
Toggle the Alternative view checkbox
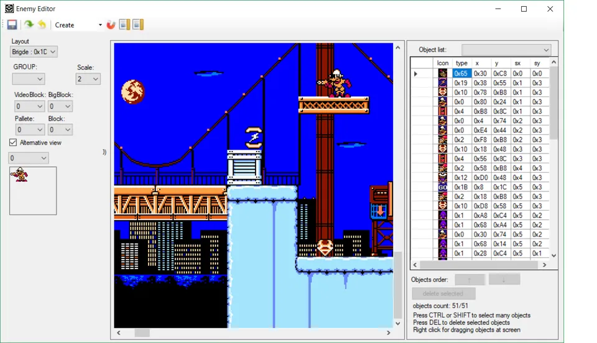[x=13, y=142]
